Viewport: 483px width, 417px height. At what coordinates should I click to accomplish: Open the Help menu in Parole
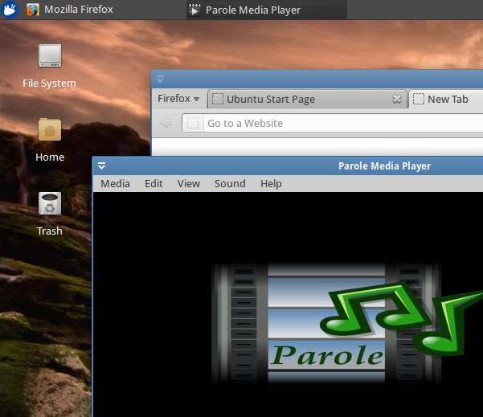tap(271, 183)
